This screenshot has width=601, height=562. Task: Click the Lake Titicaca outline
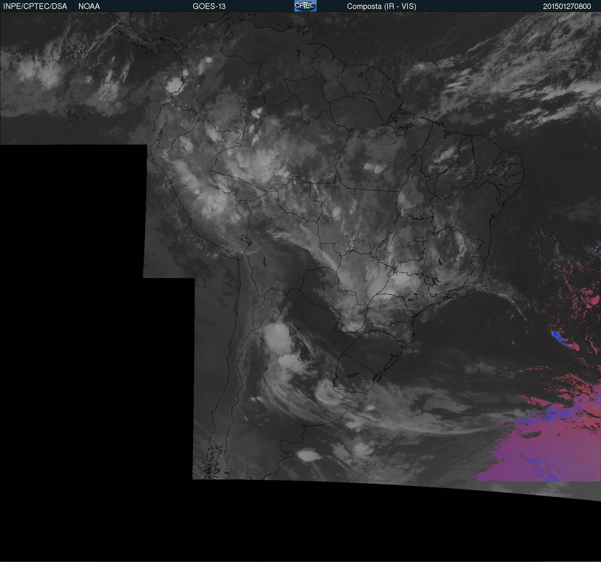coord(246,240)
